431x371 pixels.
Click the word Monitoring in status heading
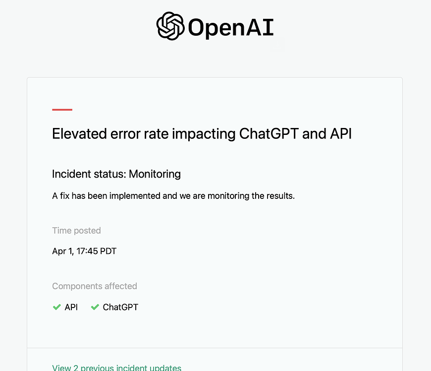pos(155,174)
